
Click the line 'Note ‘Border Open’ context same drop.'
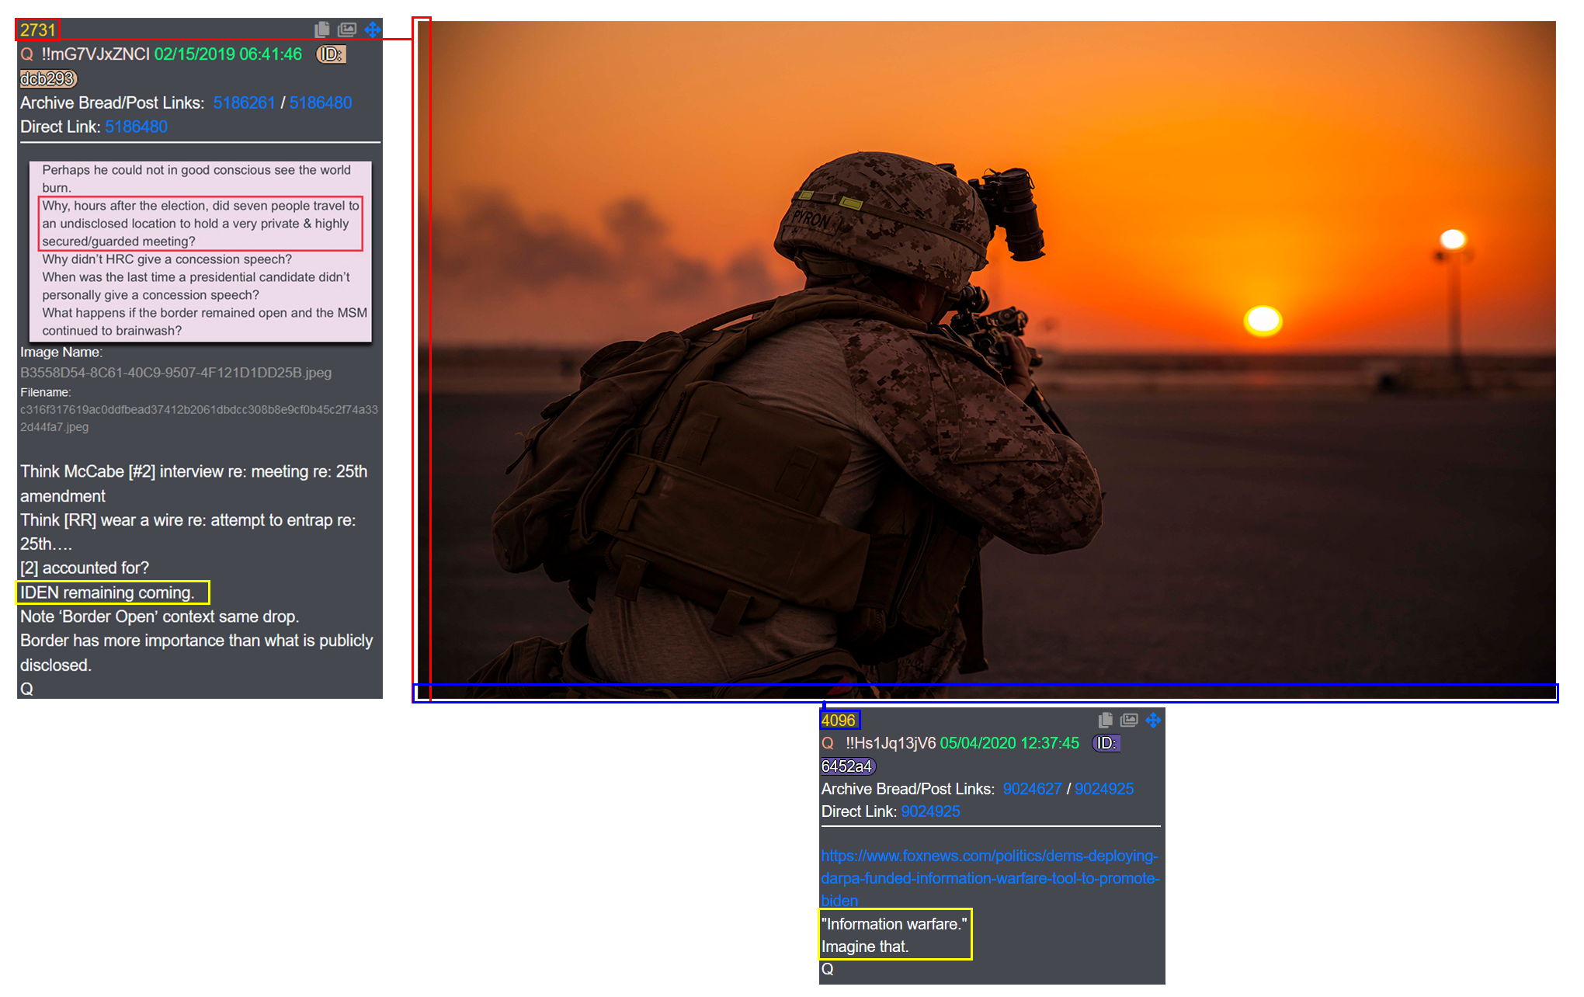tap(159, 617)
